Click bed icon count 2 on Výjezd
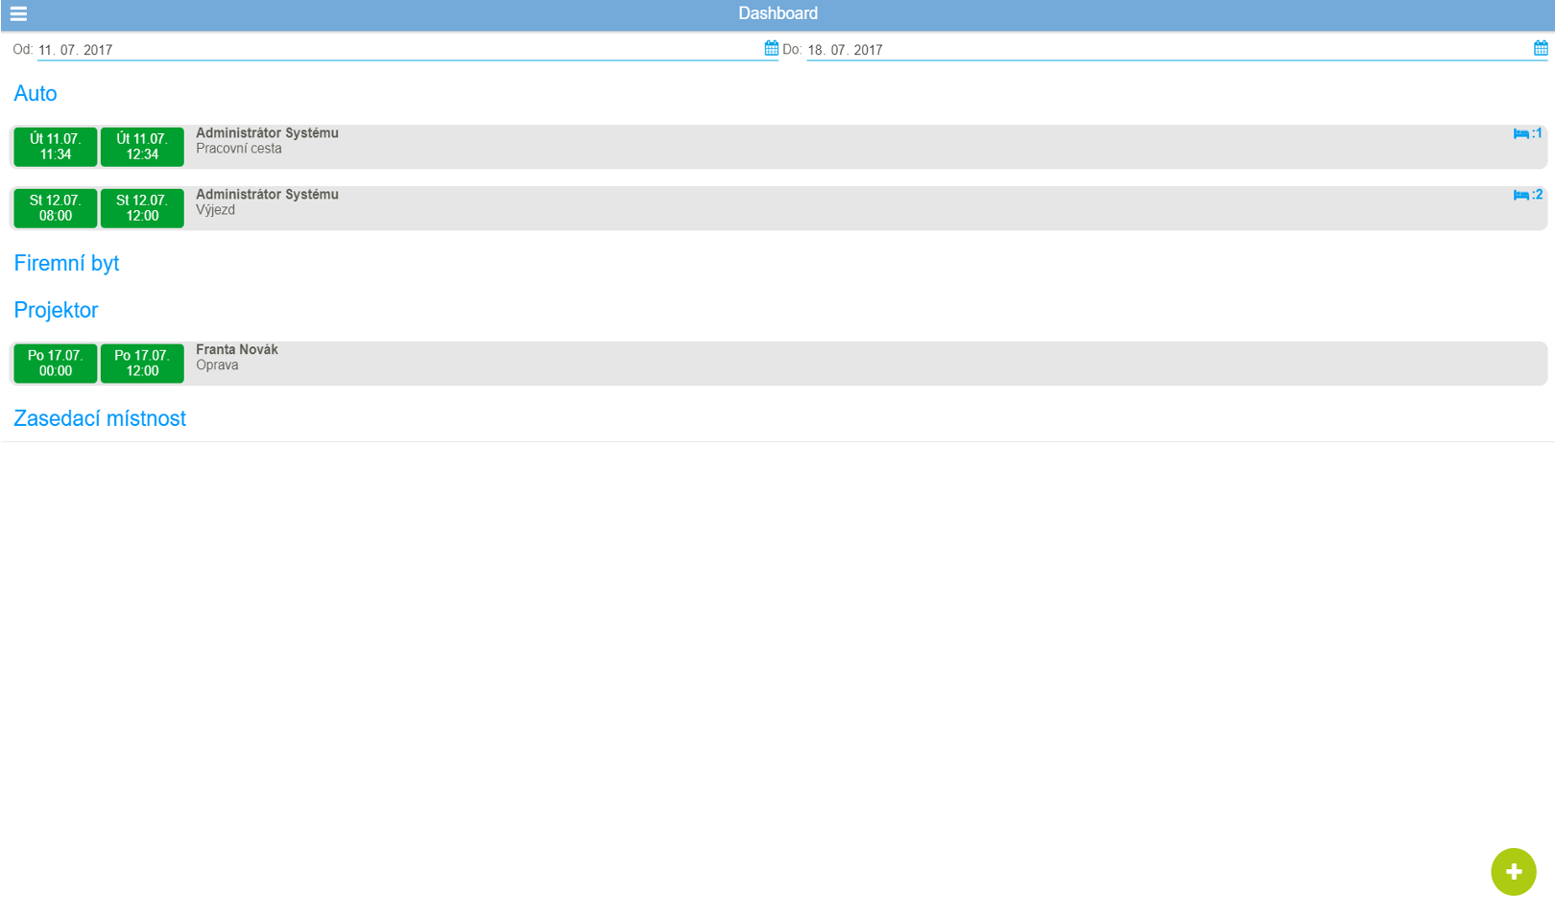The height and width of the screenshot is (921, 1555). (1527, 195)
